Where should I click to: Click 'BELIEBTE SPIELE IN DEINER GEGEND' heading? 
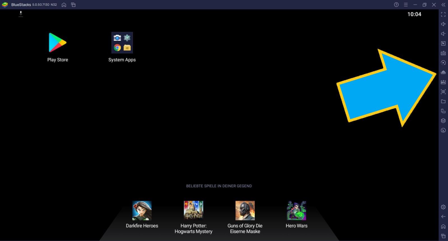[219, 186]
